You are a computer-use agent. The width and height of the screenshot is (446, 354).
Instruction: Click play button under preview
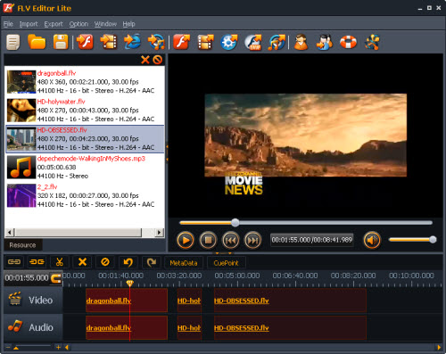pyautogui.click(x=186, y=240)
